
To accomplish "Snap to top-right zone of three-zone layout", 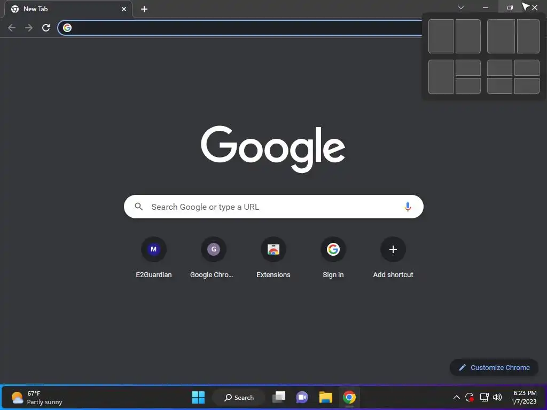I will [x=468, y=68].
